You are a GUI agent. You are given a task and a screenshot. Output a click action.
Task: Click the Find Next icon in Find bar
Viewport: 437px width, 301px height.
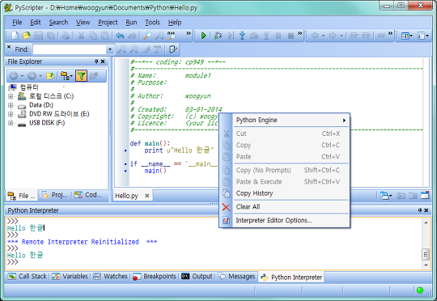(x=121, y=49)
